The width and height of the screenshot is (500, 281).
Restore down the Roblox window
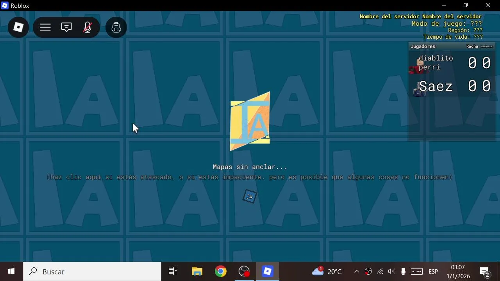(x=466, y=5)
